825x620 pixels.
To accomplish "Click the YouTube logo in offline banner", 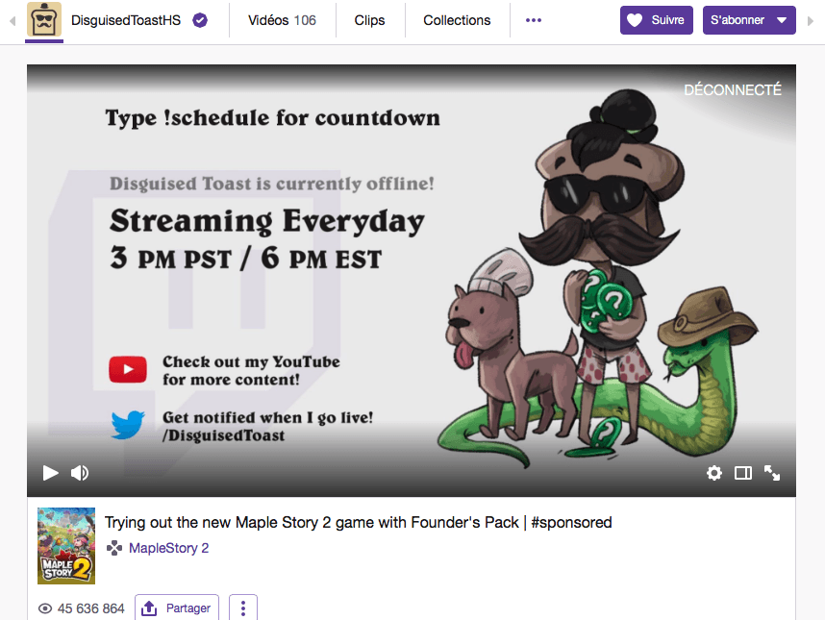I will (128, 369).
